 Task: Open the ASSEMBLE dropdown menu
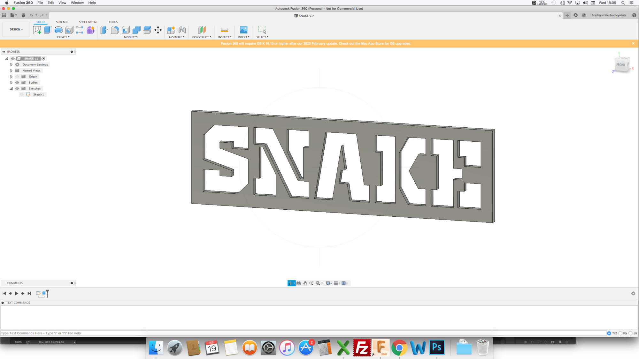click(x=176, y=37)
